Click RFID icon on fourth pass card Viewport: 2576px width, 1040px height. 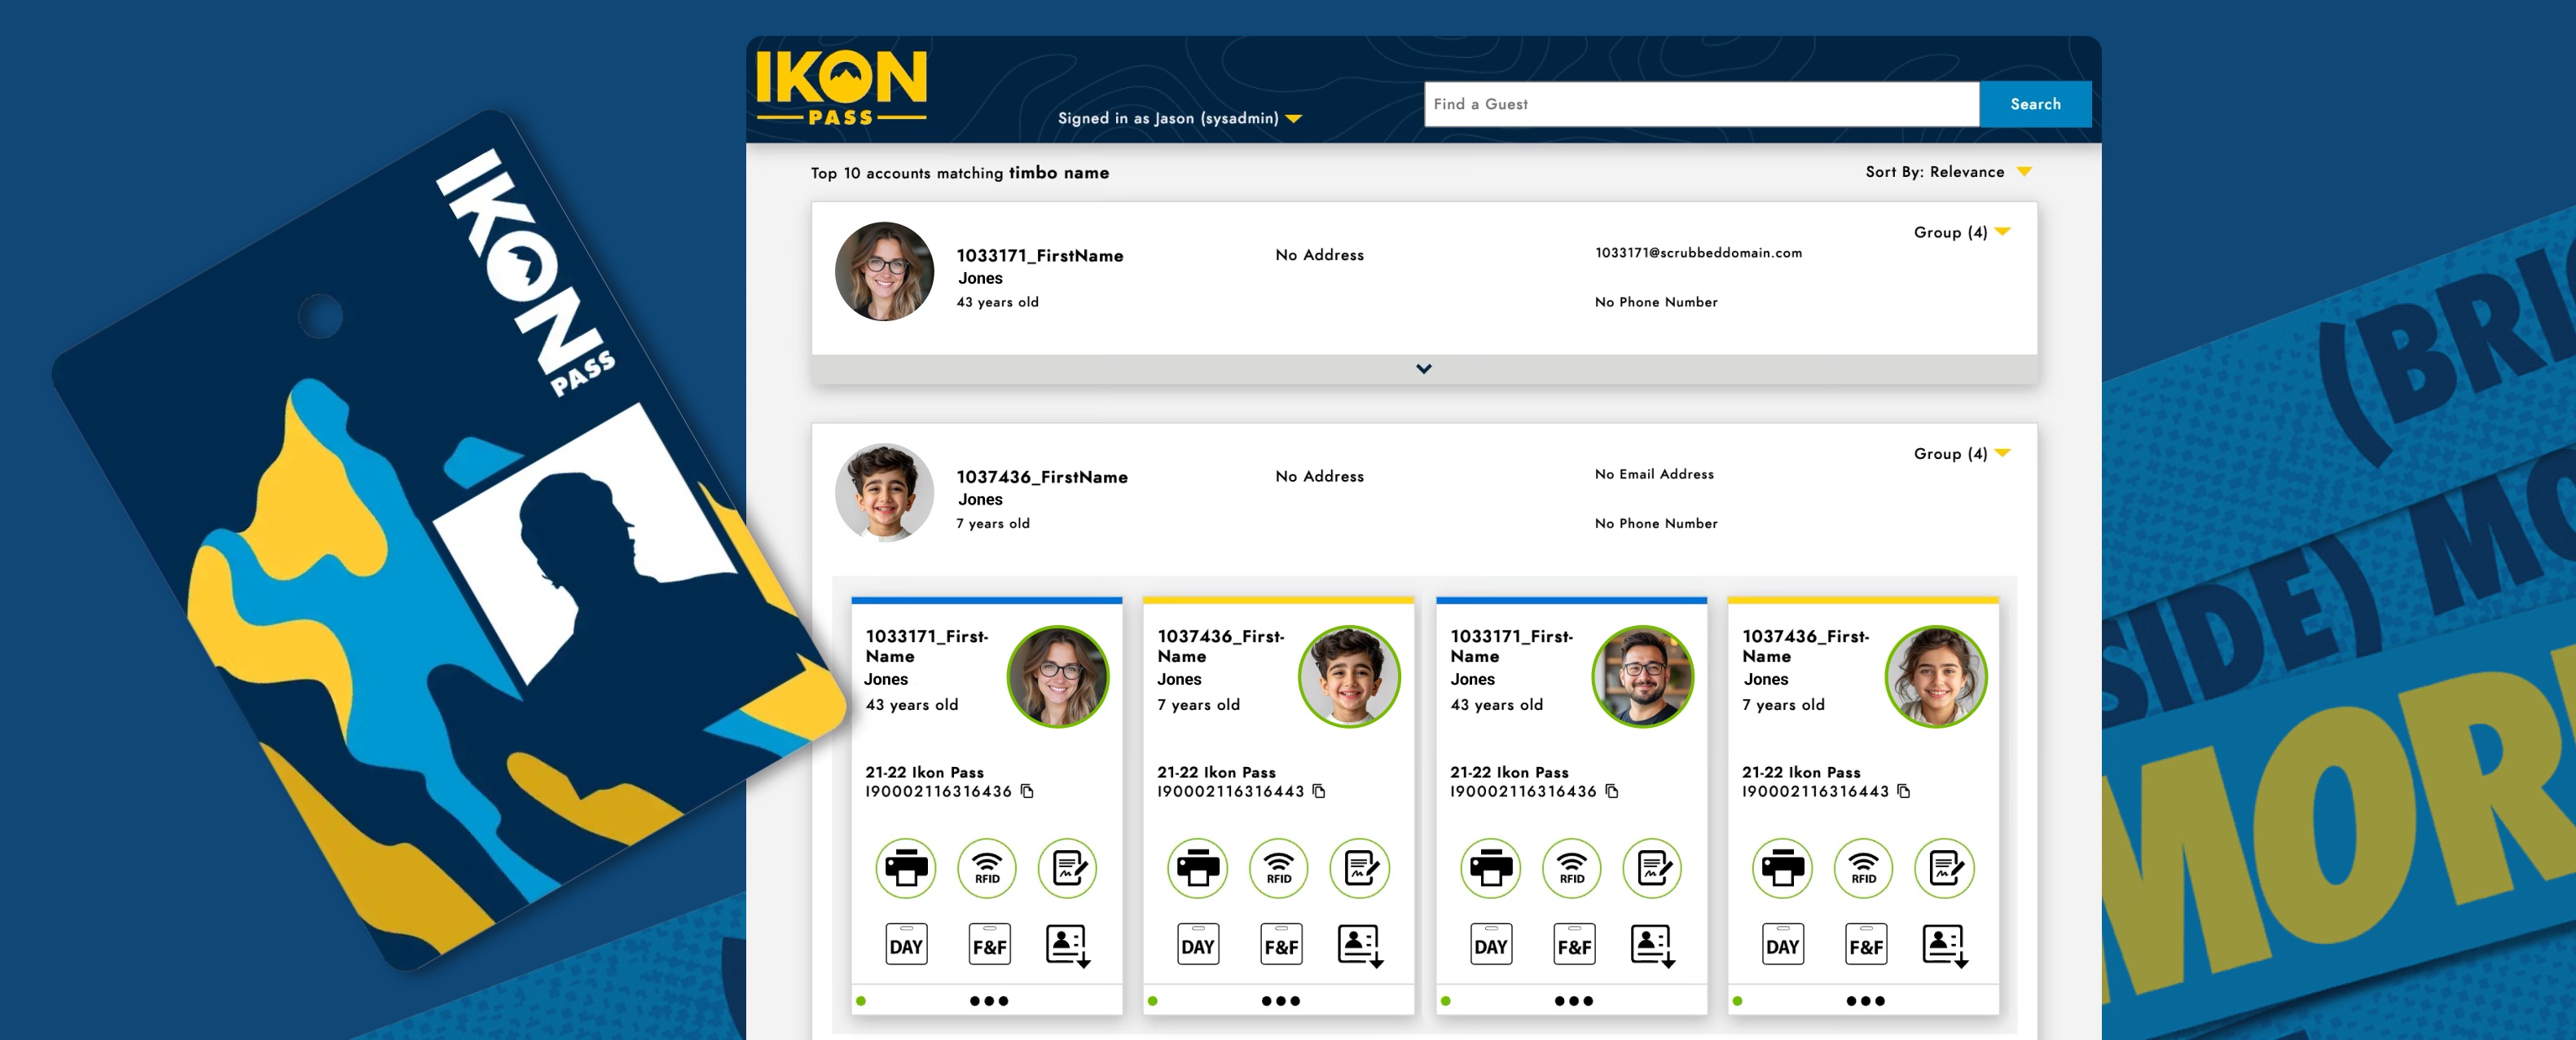coord(1863,868)
